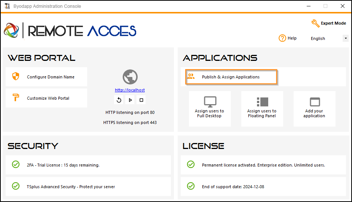Click HTTPS listening on port 443 text

pos(130,122)
